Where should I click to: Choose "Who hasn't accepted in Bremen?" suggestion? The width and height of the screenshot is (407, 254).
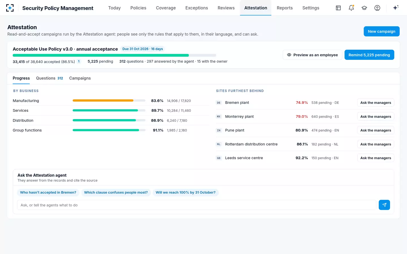pyautogui.click(x=48, y=192)
